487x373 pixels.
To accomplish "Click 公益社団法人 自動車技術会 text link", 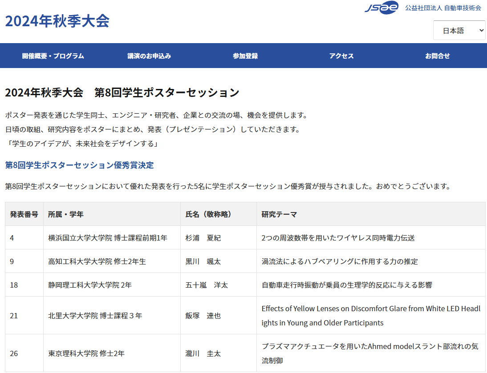I will click(x=442, y=8).
